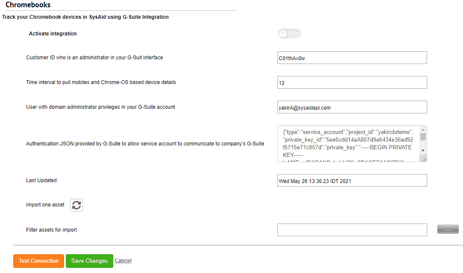Select the yakirA@sysaidapi.com admin user field
The width and height of the screenshot is (463, 273).
click(352, 107)
